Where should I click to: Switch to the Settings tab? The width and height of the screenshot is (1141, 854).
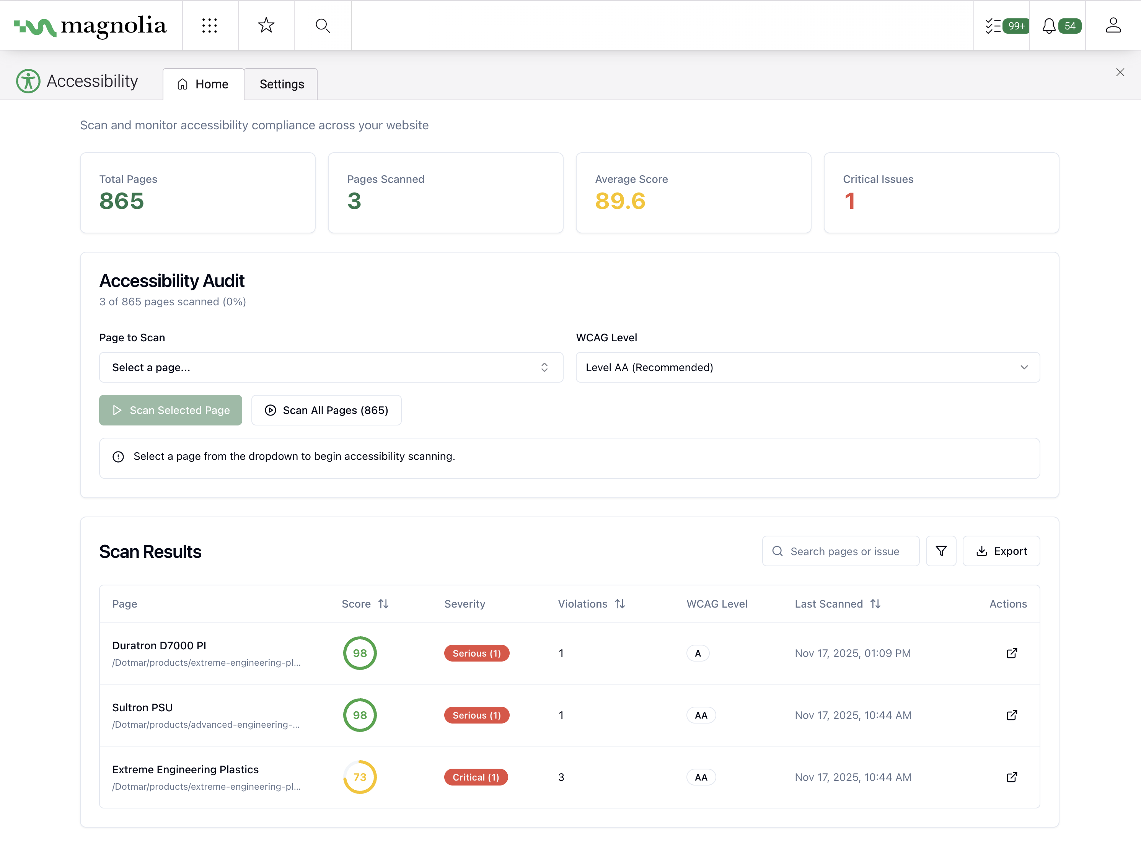coord(281,84)
